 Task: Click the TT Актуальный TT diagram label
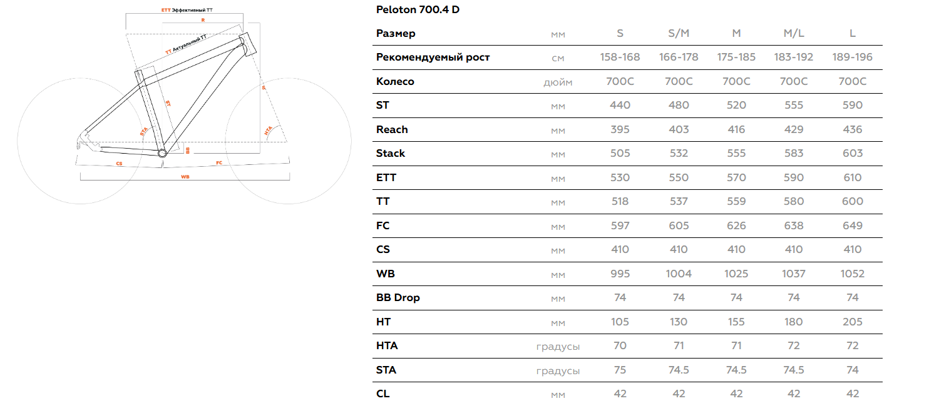pos(190,45)
